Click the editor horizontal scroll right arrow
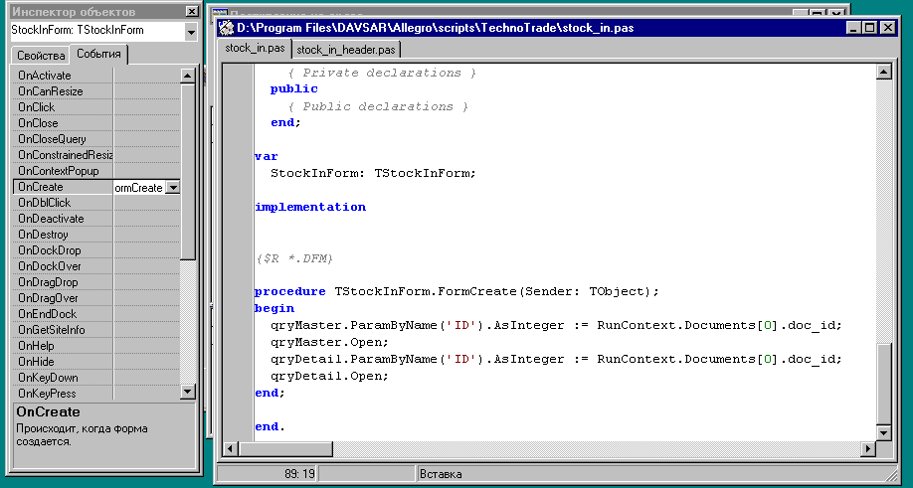 click(869, 448)
